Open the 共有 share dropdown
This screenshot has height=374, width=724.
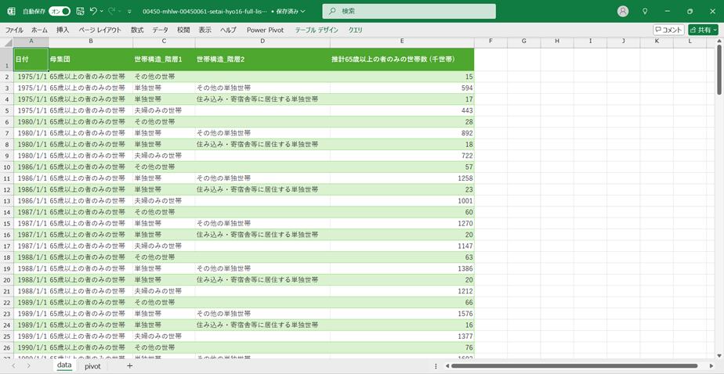pos(703,30)
